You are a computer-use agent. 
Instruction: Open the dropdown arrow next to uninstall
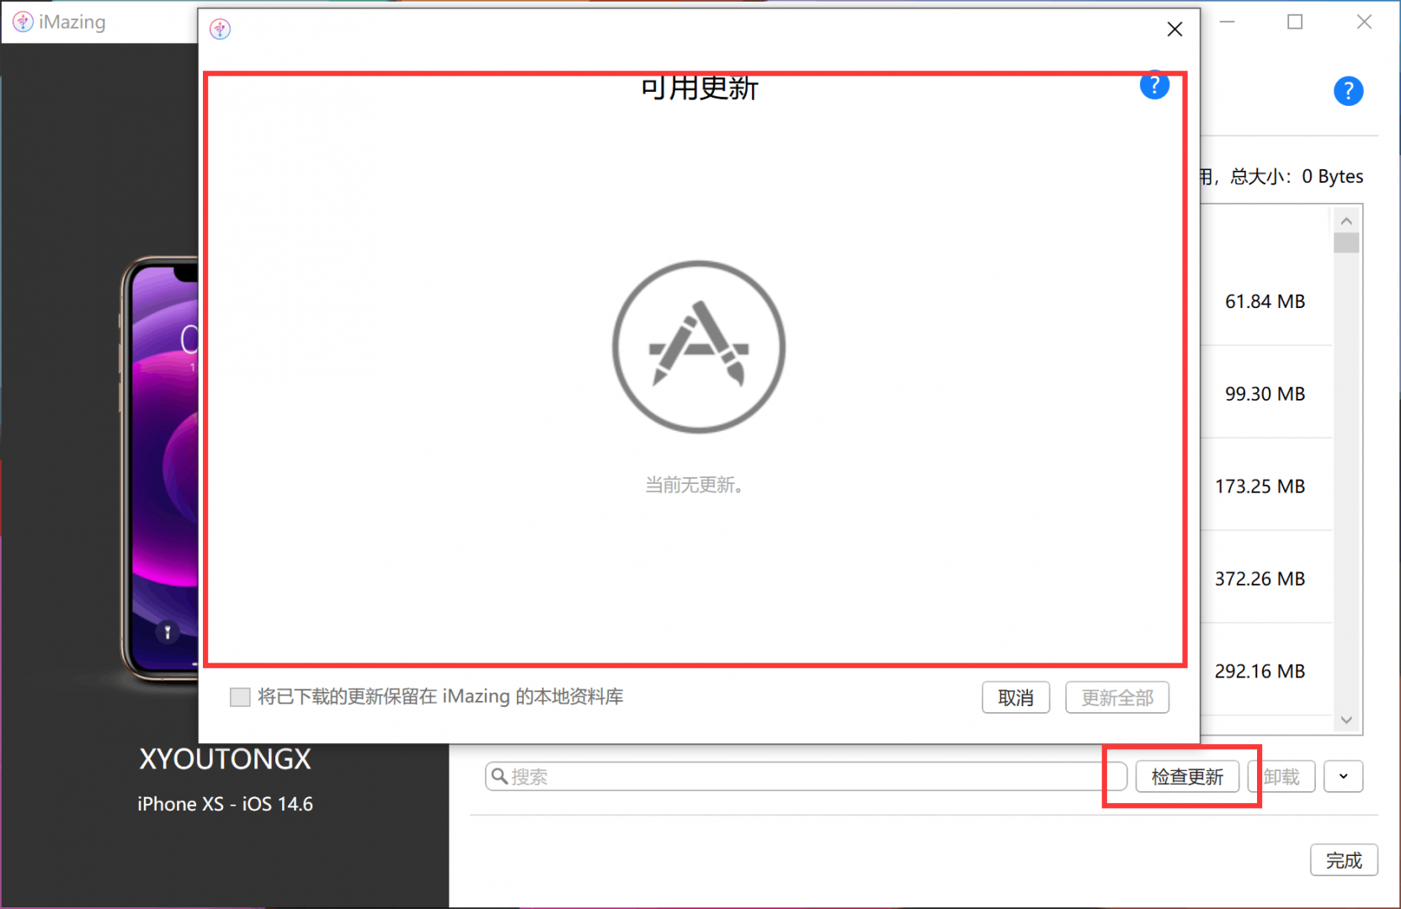1344,777
